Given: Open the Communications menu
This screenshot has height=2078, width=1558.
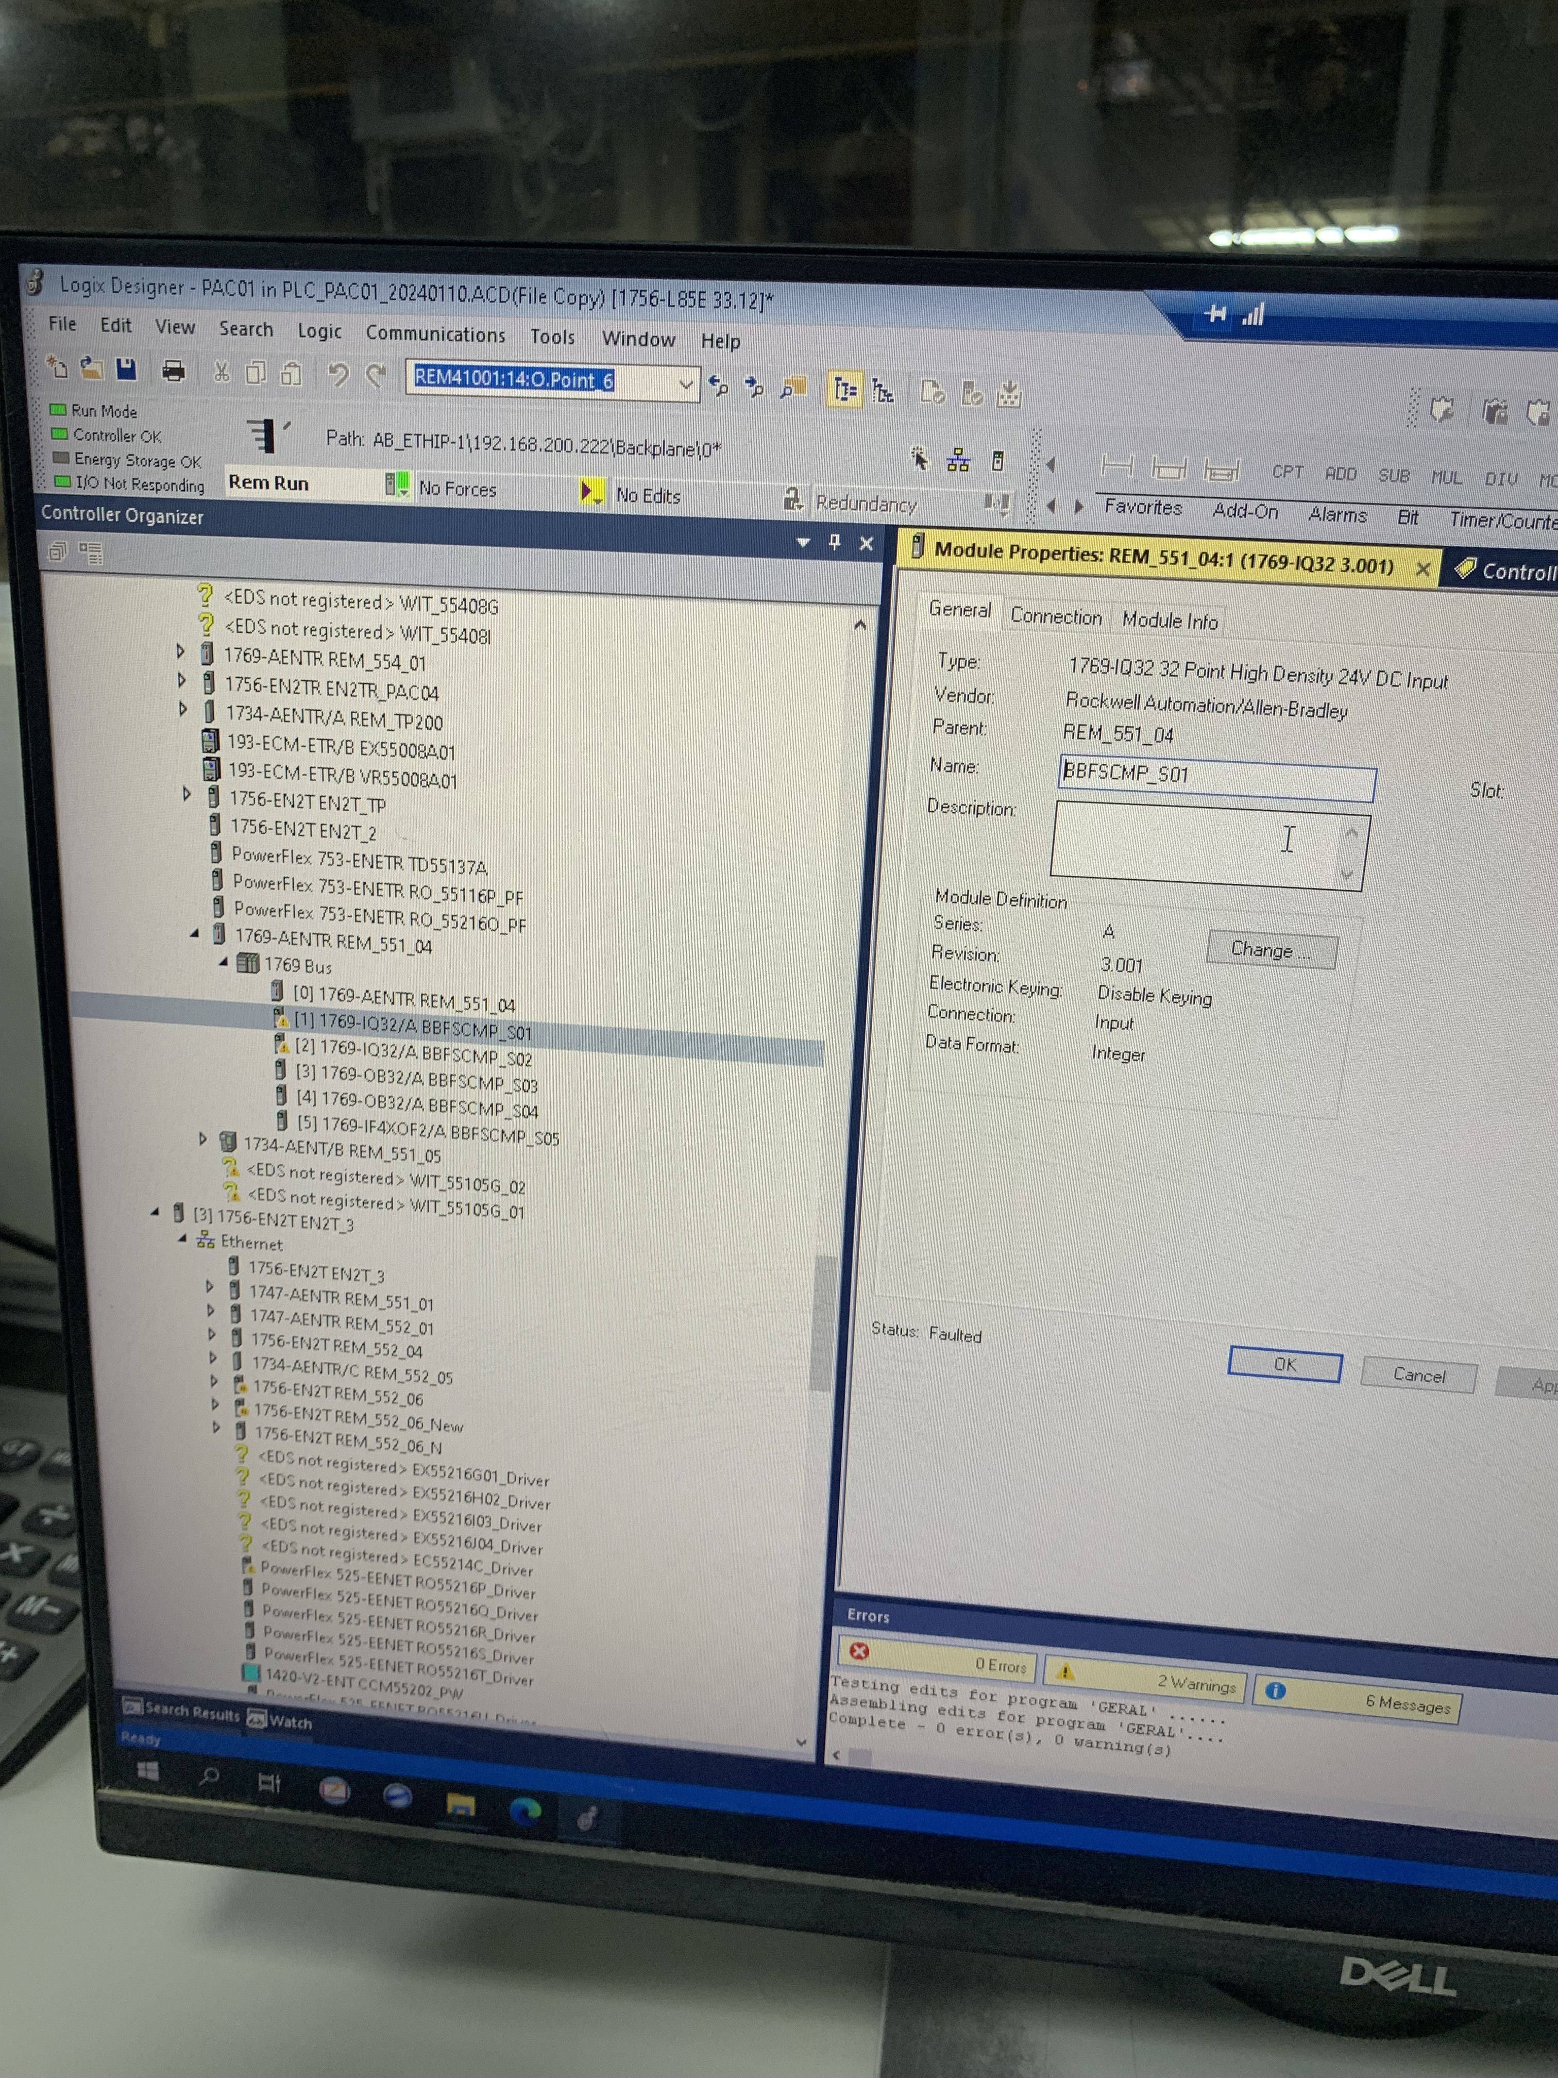Looking at the screenshot, I should pos(435,334).
